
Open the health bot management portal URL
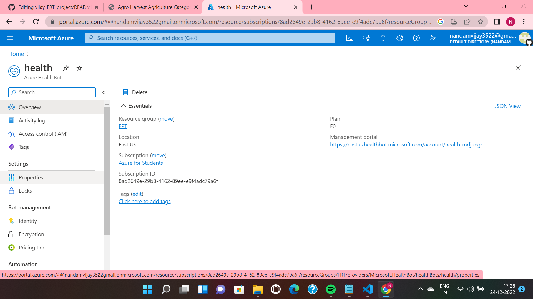pos(406,145)
